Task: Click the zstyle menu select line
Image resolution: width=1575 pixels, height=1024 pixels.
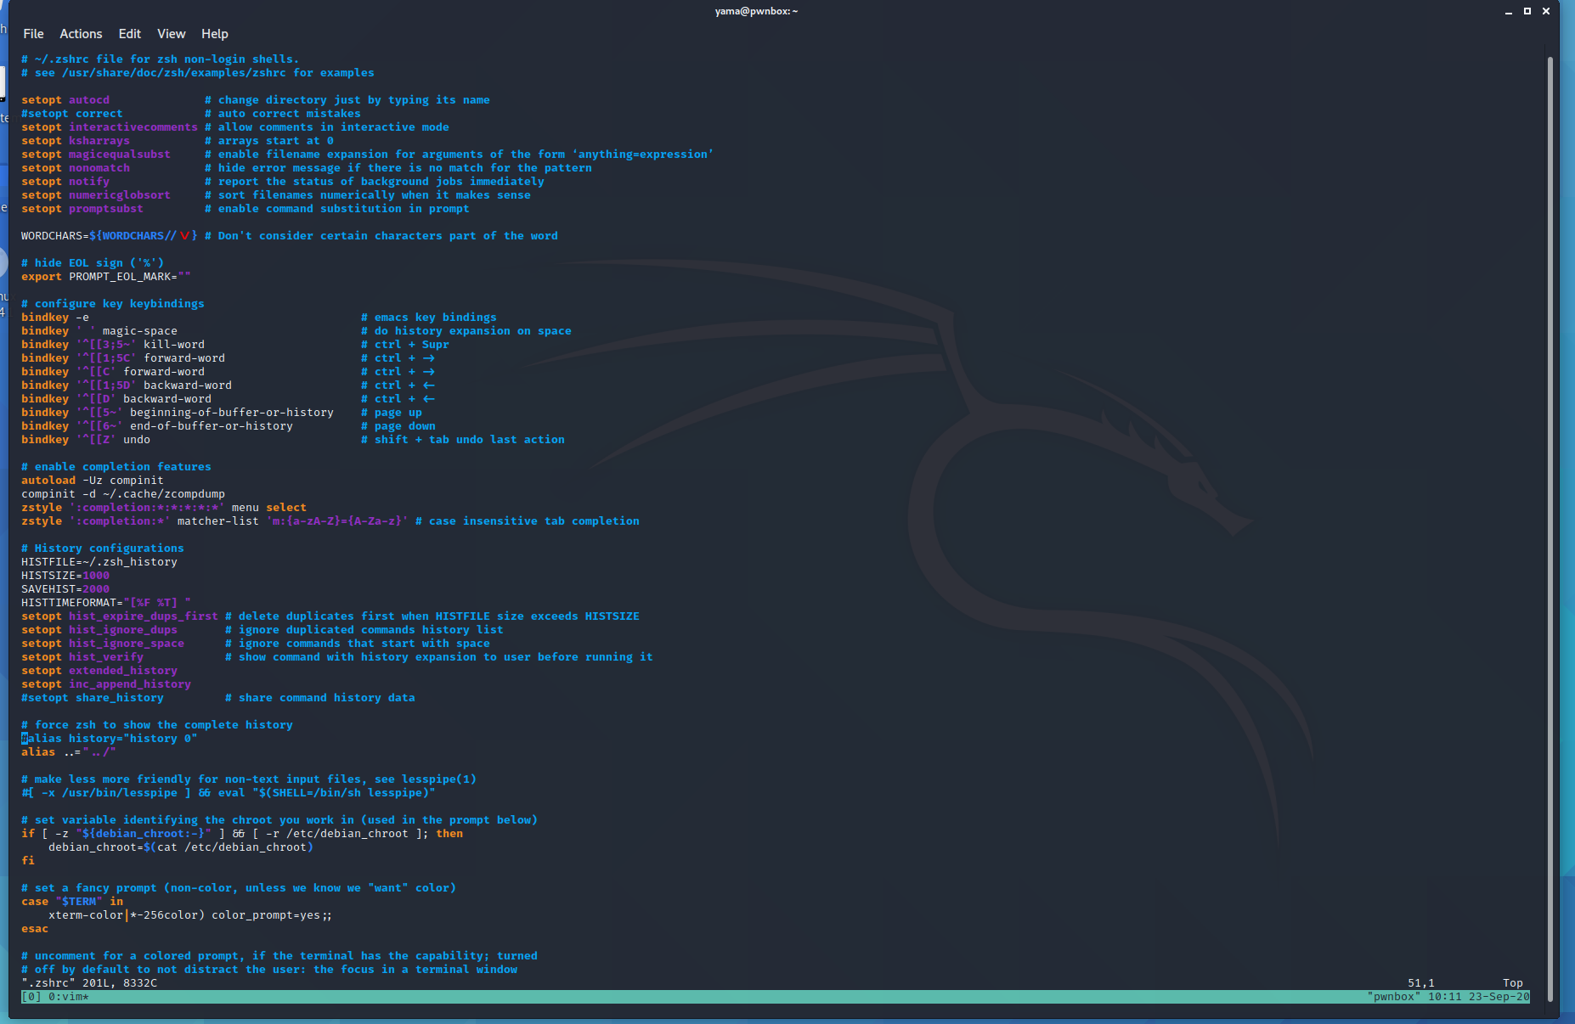Action: click(x=164, y=508)
